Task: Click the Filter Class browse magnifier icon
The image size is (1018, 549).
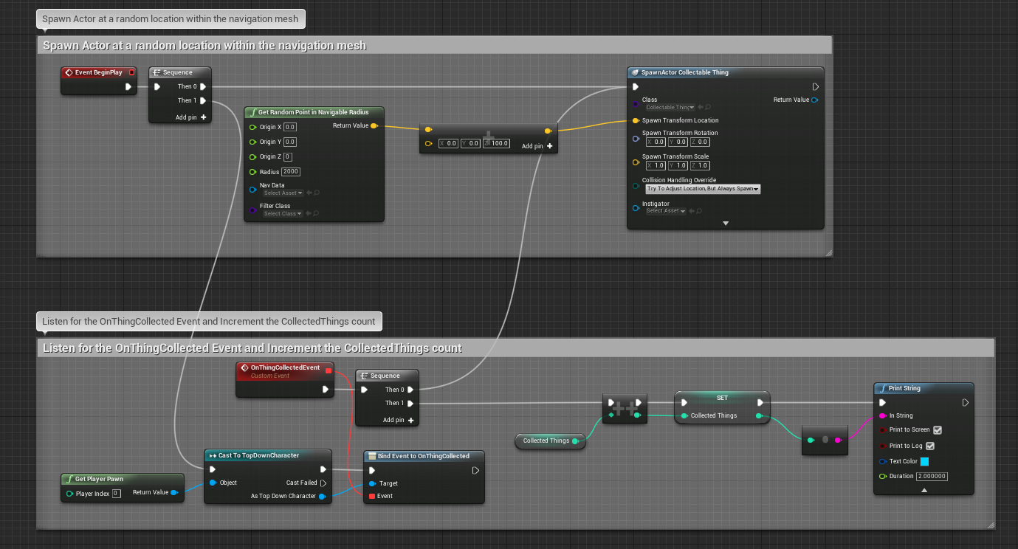Action: pos(316,214)
